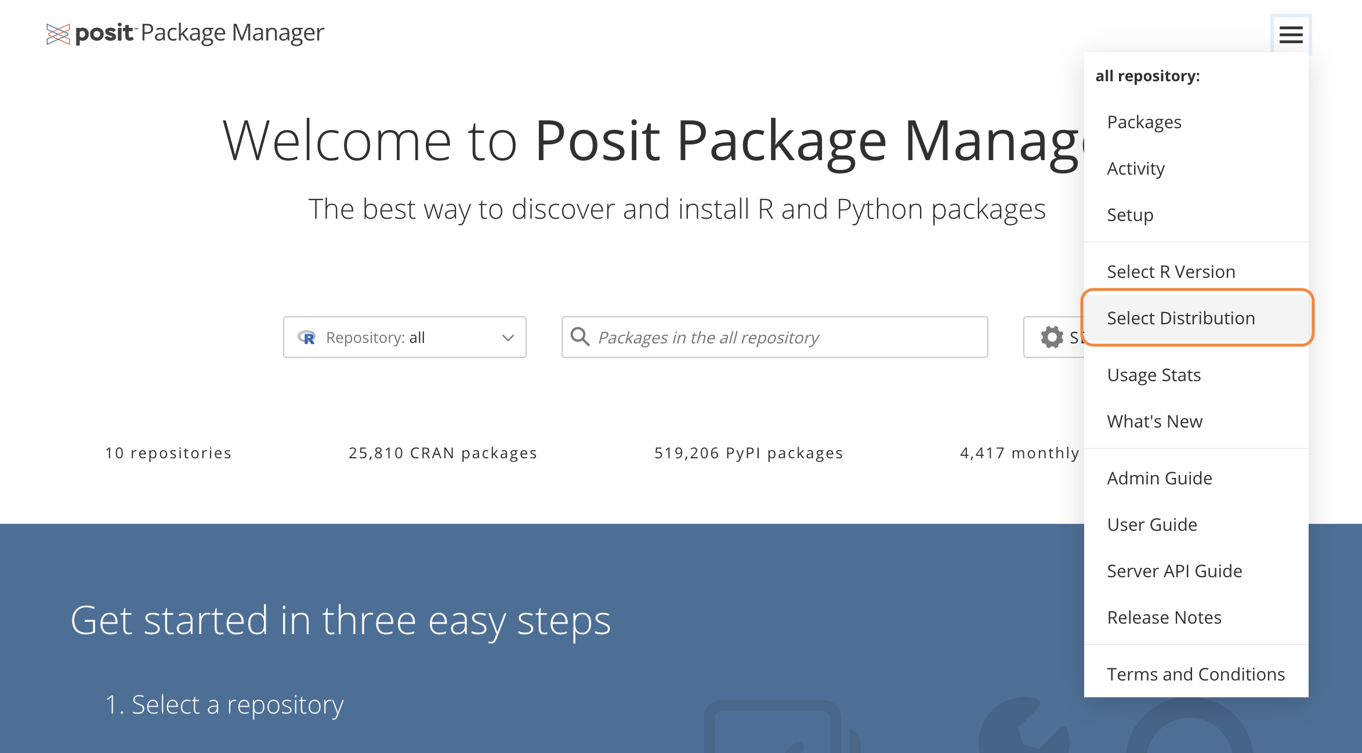The width and height of the screenshot is (1362, 753).
Task: Open the Server API Guide
Action: [x=1175, y=571]
